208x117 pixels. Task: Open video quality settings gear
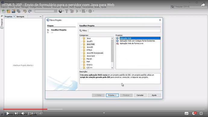(194, 113)
